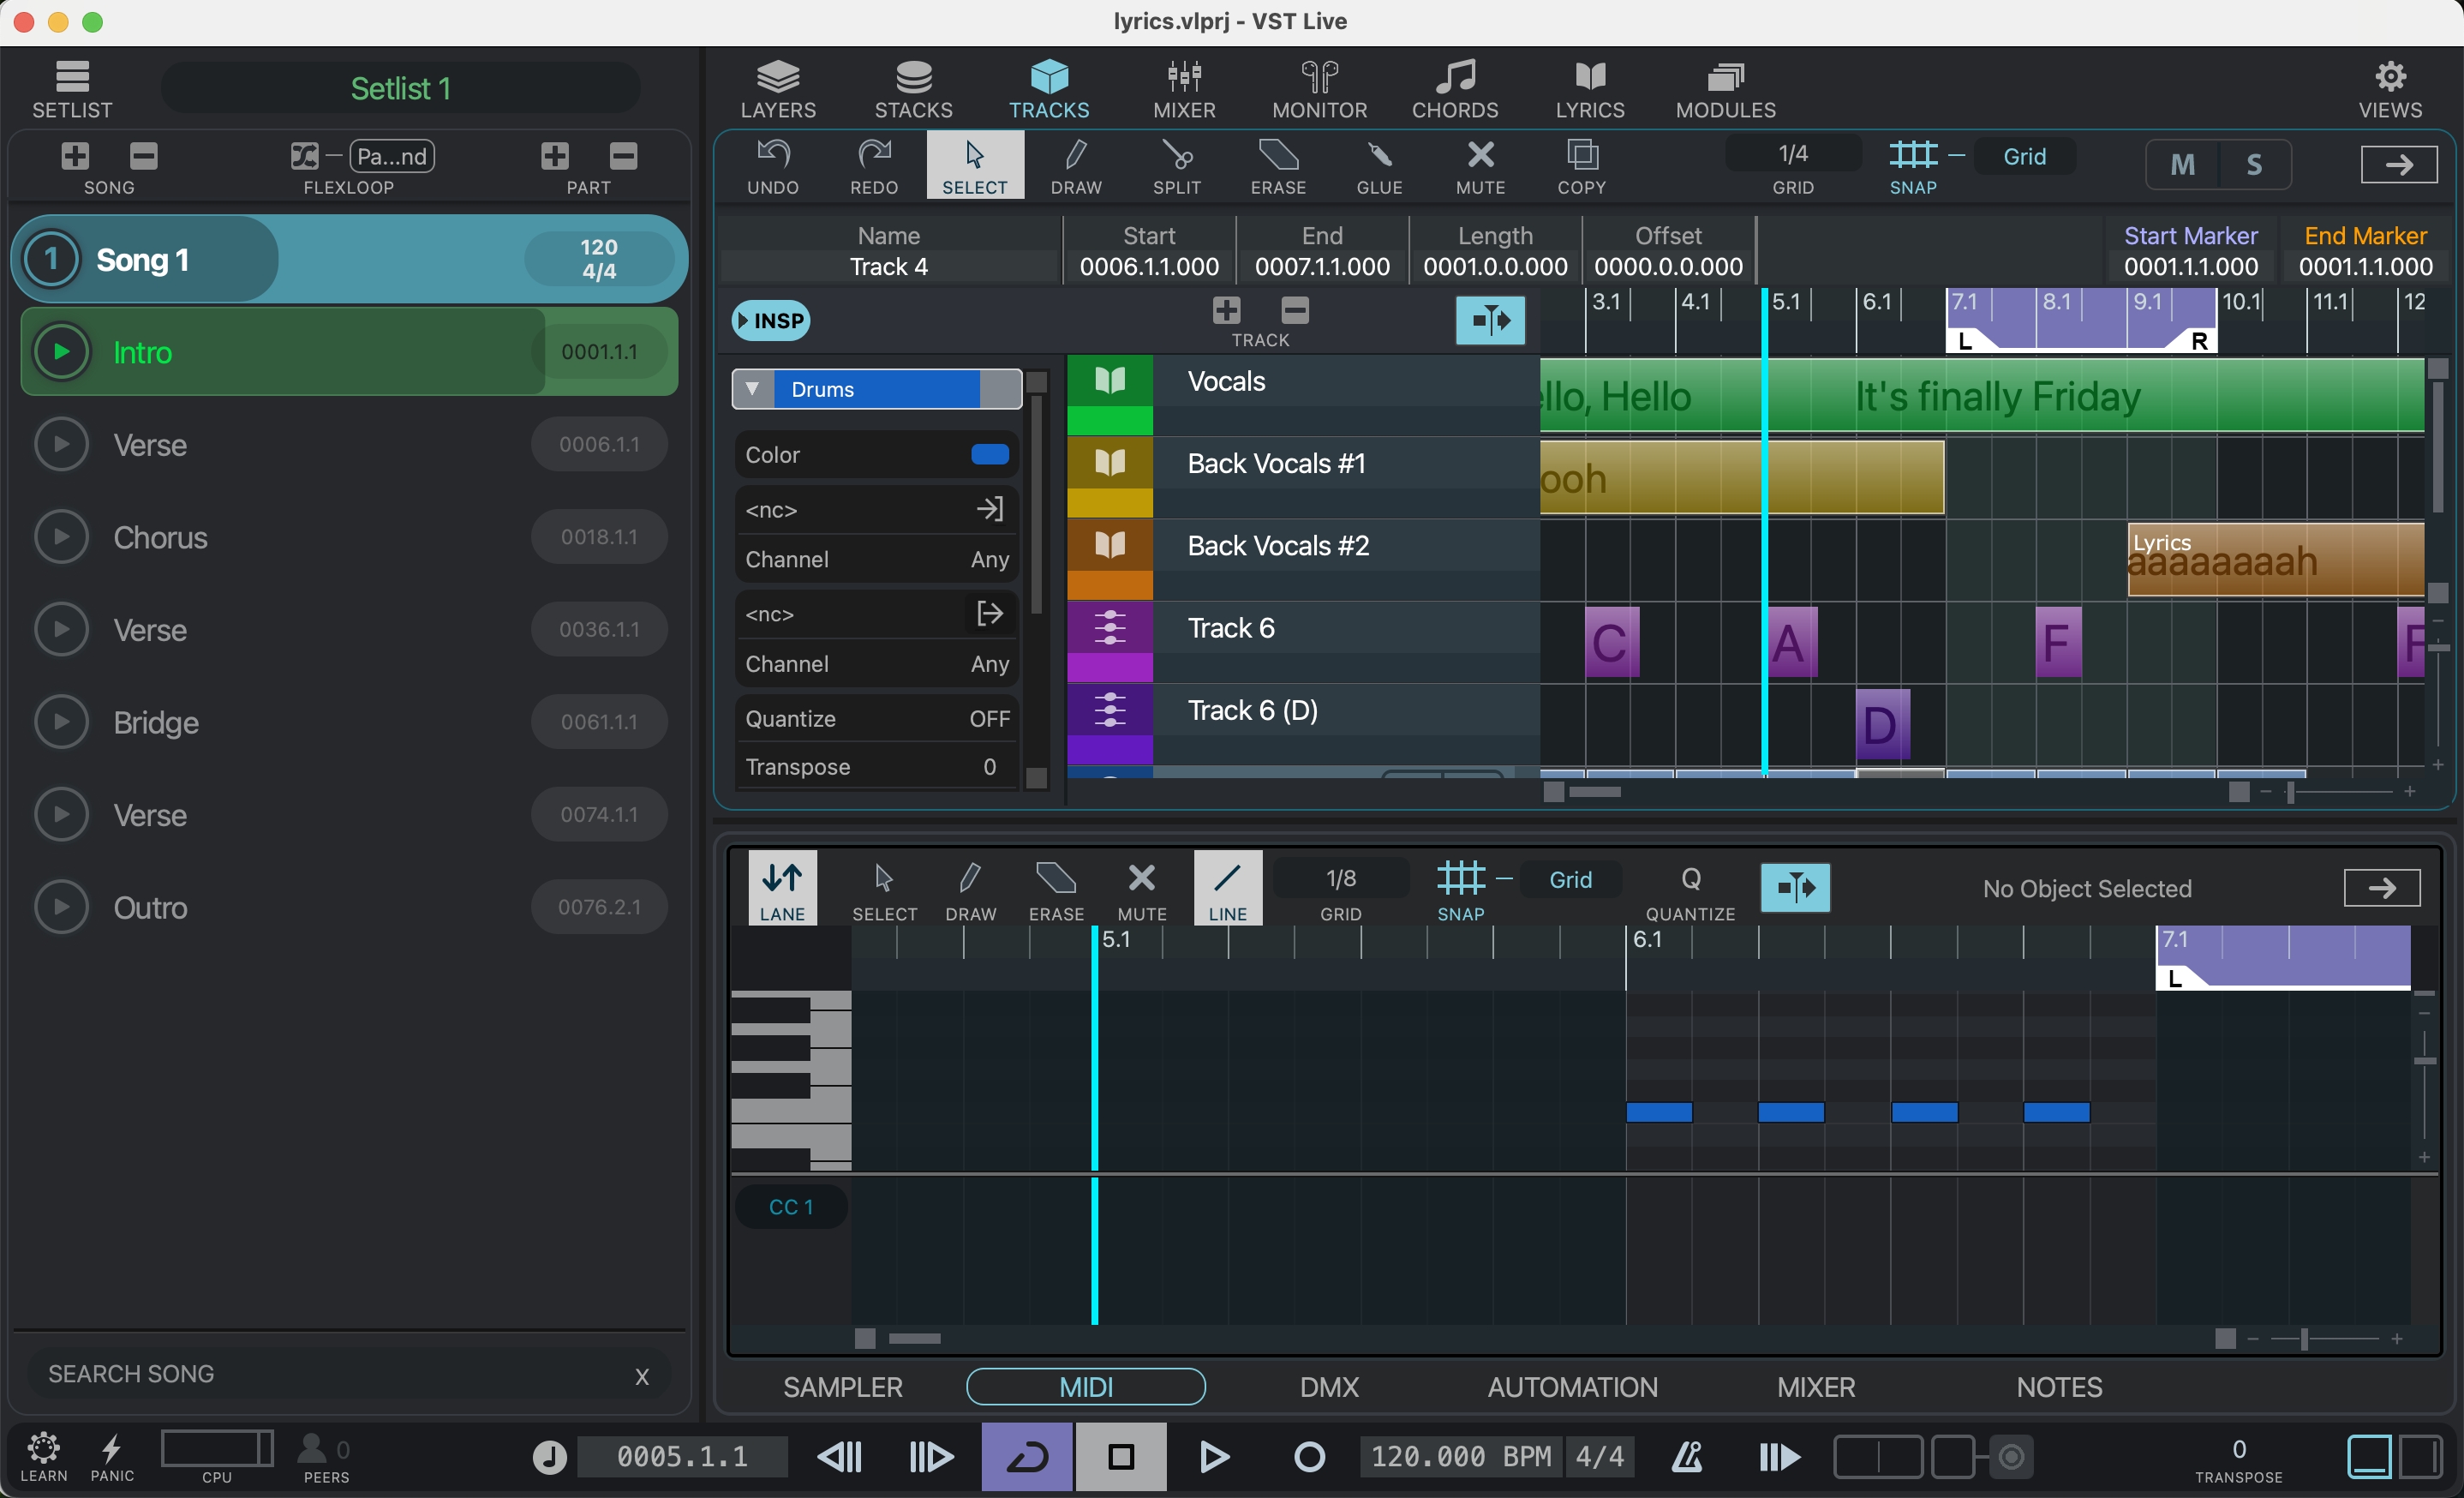
Task: Open the Mixer view
Action: (1183, 88)
